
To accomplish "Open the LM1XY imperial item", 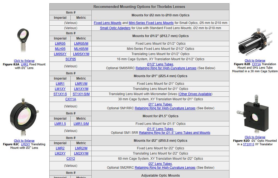I will click(60, 89).
